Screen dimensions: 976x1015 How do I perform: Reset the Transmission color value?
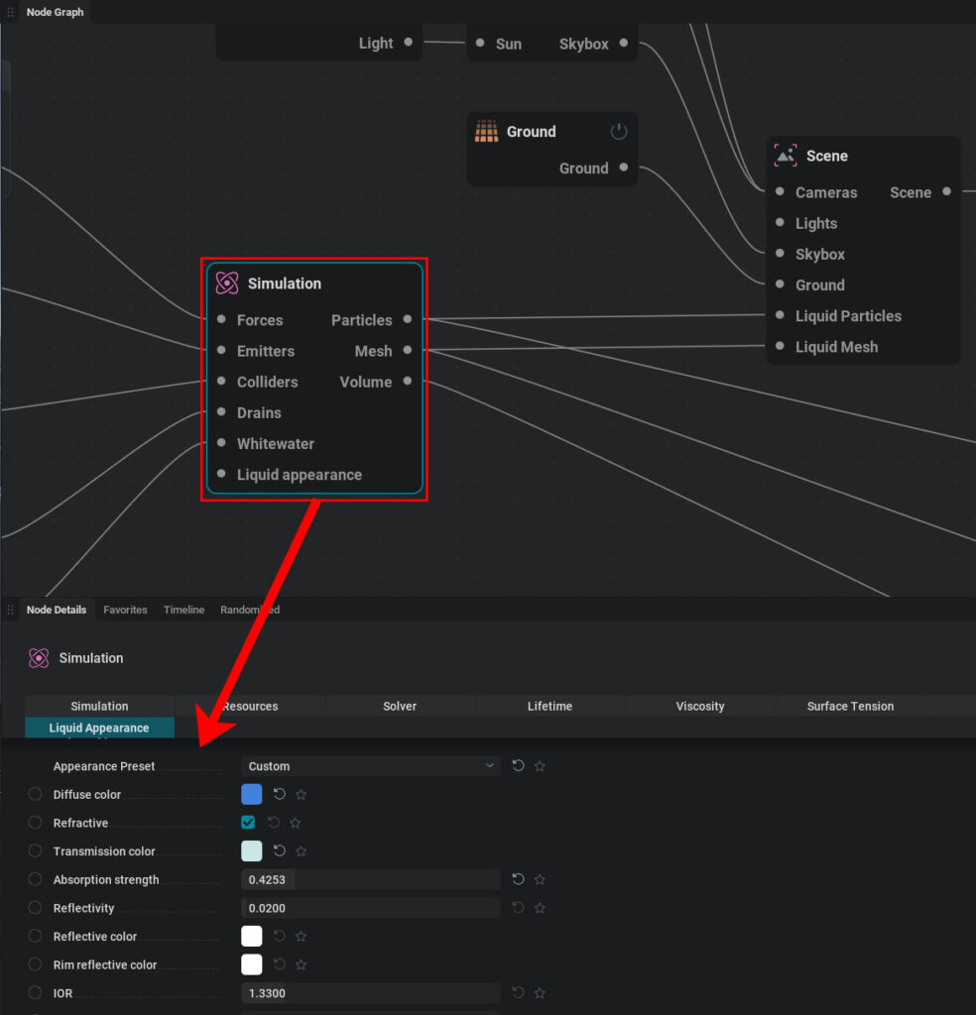[x=279, y=850]
